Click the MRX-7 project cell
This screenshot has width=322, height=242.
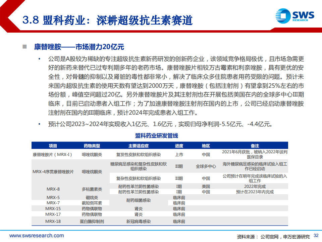pyautogui.click(x=53, y=203)
